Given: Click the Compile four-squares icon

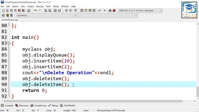Looking at the screenshot, I should coord(82,11).
